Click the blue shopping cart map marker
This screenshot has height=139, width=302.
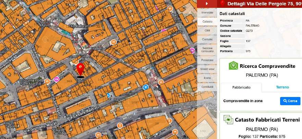pos(146,87)
